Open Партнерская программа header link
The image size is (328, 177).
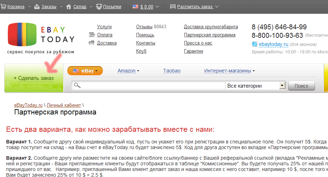coord(210,35)
